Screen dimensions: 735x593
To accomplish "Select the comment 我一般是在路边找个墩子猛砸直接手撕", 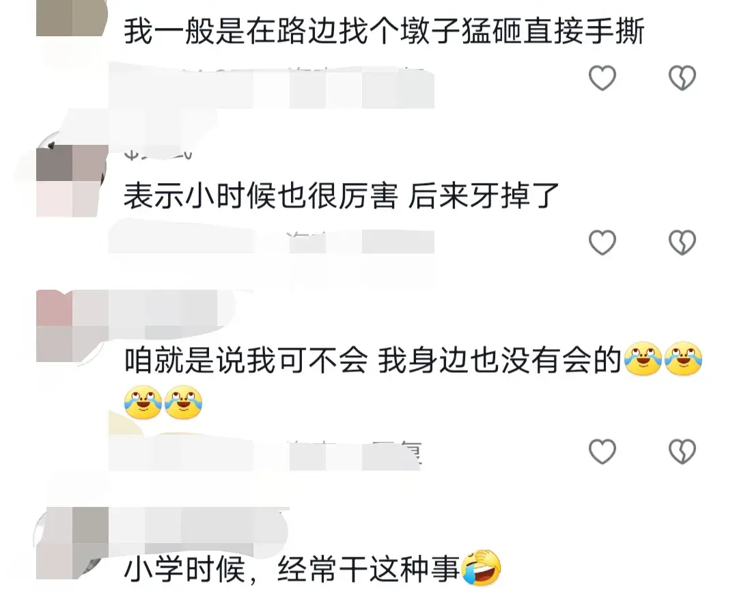I will pos(384,31).
